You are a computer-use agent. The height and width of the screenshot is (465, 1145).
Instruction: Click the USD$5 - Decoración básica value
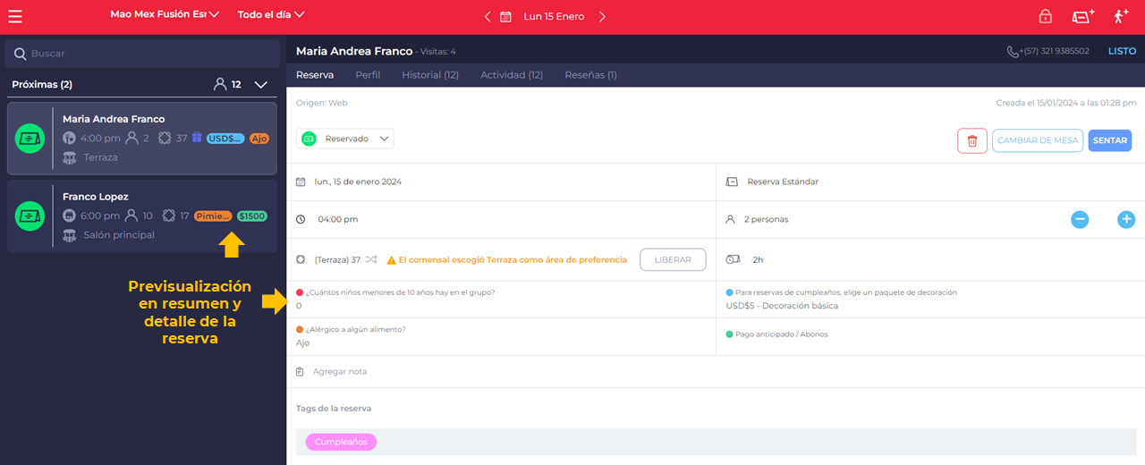(x=782, y=306)
